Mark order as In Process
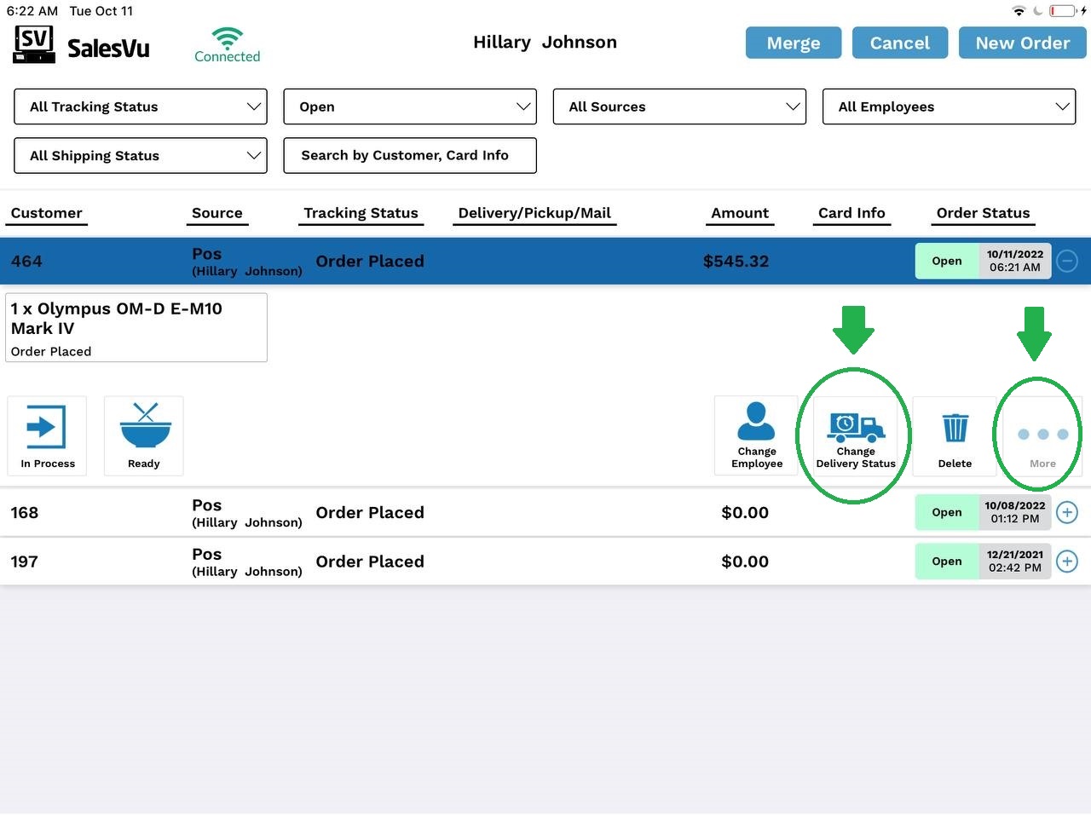 pos(47,435)
